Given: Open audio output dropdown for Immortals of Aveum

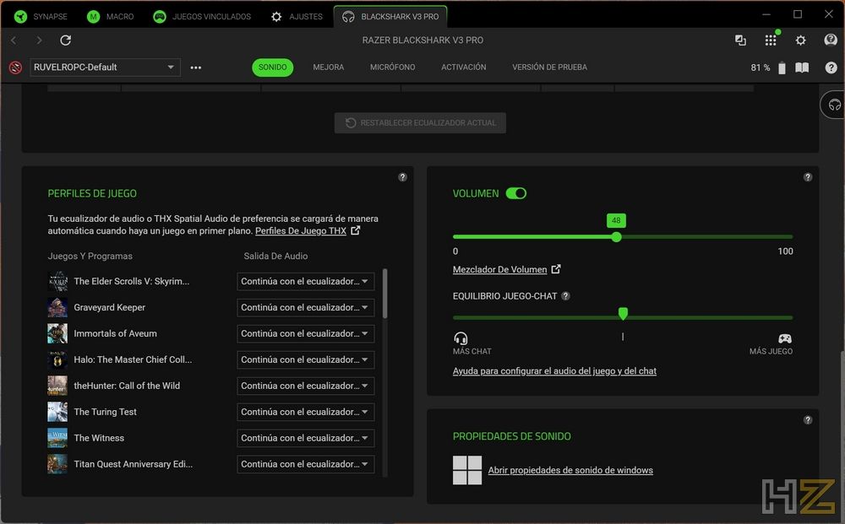Looking at the screenshot, I should pyautogui.click(x=306, y=333).
